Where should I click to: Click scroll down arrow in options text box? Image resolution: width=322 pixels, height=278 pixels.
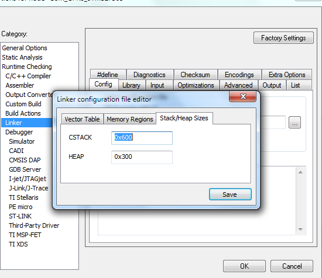300,230
